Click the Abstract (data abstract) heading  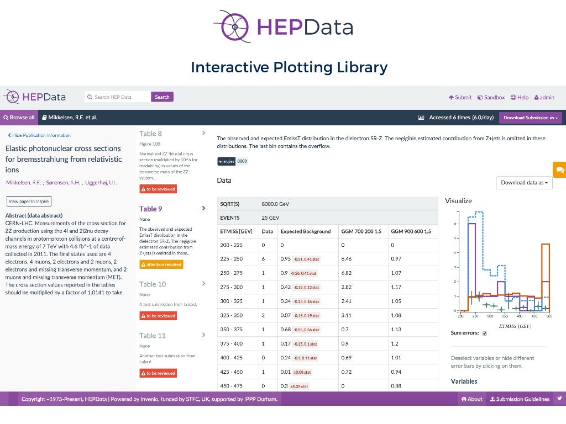click(34, 216)
